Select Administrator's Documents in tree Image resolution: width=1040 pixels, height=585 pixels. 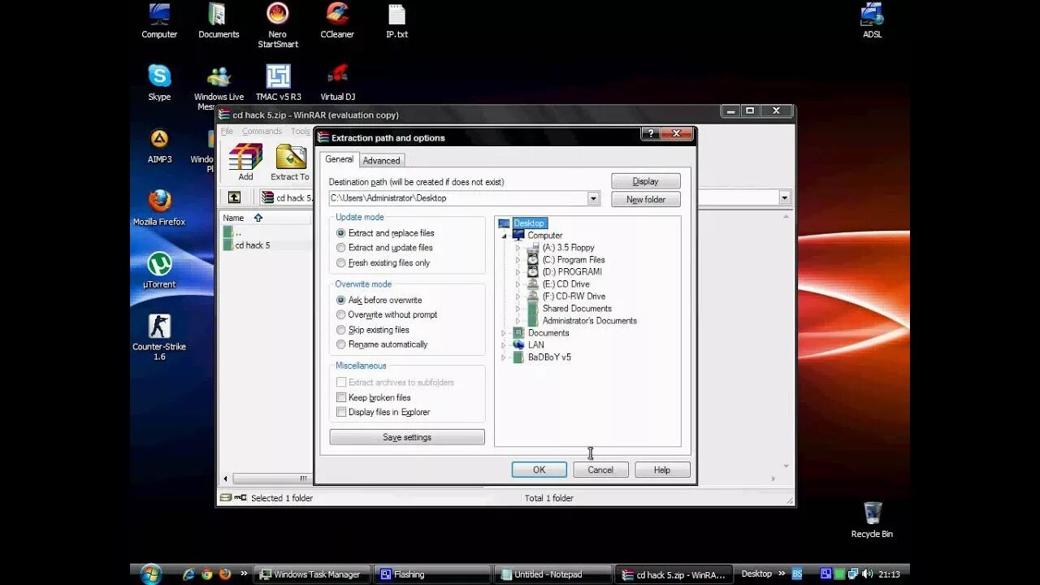click(x=590, y=321)
